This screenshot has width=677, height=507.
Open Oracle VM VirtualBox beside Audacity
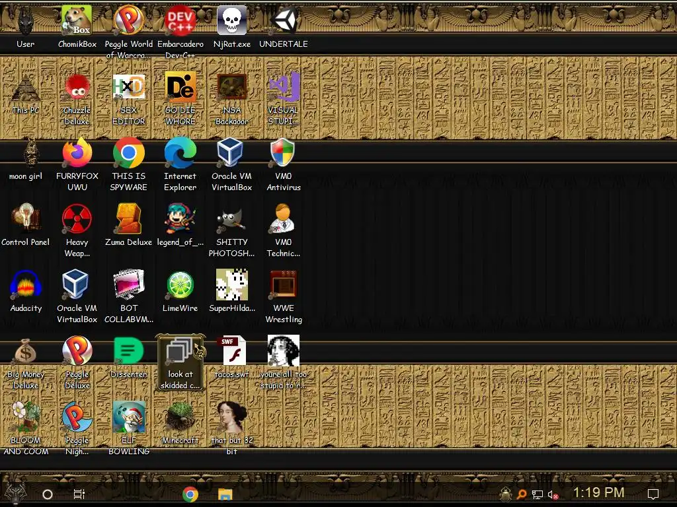[77, 296]
